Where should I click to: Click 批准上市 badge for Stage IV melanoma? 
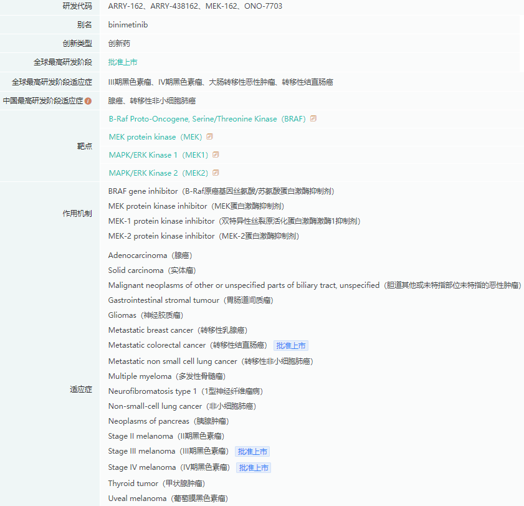254,467
